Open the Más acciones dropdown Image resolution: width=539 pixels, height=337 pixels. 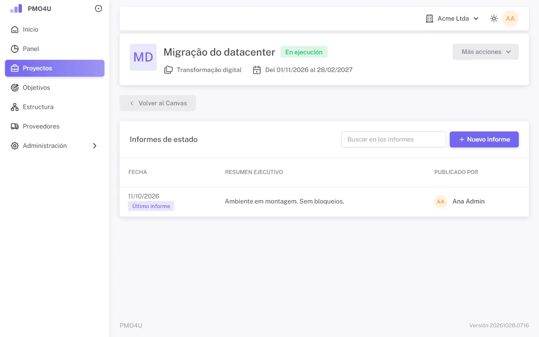click(x=486, y=52)
